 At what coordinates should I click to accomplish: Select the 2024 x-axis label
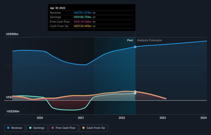[204, 118]
